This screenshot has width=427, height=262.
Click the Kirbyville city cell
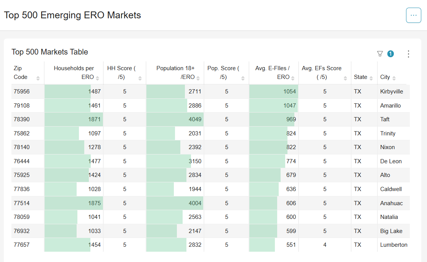point(393,92)
